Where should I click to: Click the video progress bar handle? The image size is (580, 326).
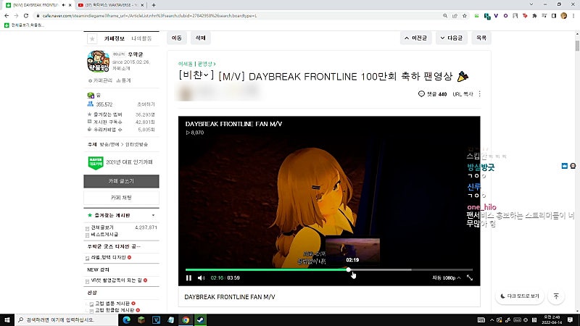tap(349, 269)
